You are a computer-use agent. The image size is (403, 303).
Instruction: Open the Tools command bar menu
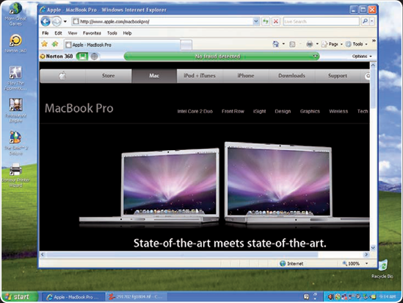pos(357,44)
